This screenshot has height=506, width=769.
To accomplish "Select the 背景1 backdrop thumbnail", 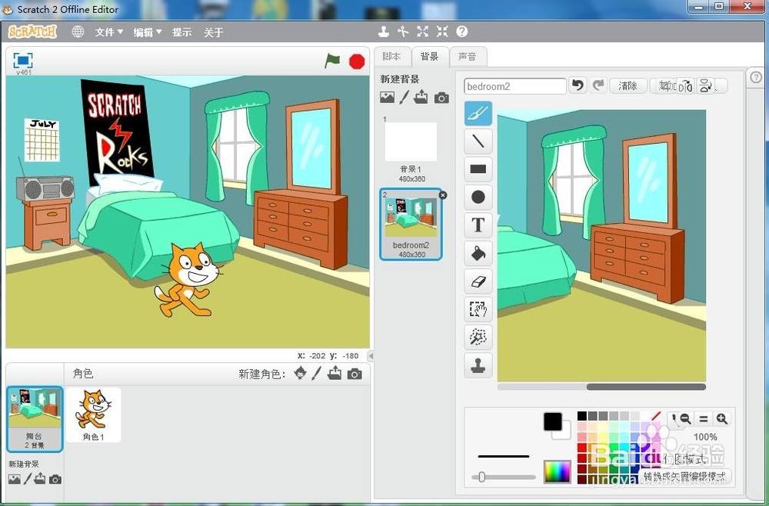I will coord(411,148).
